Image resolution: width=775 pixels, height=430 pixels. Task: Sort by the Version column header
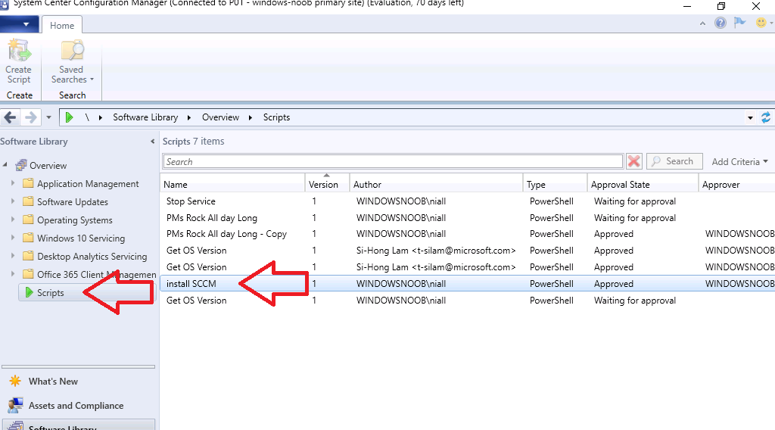327,185
